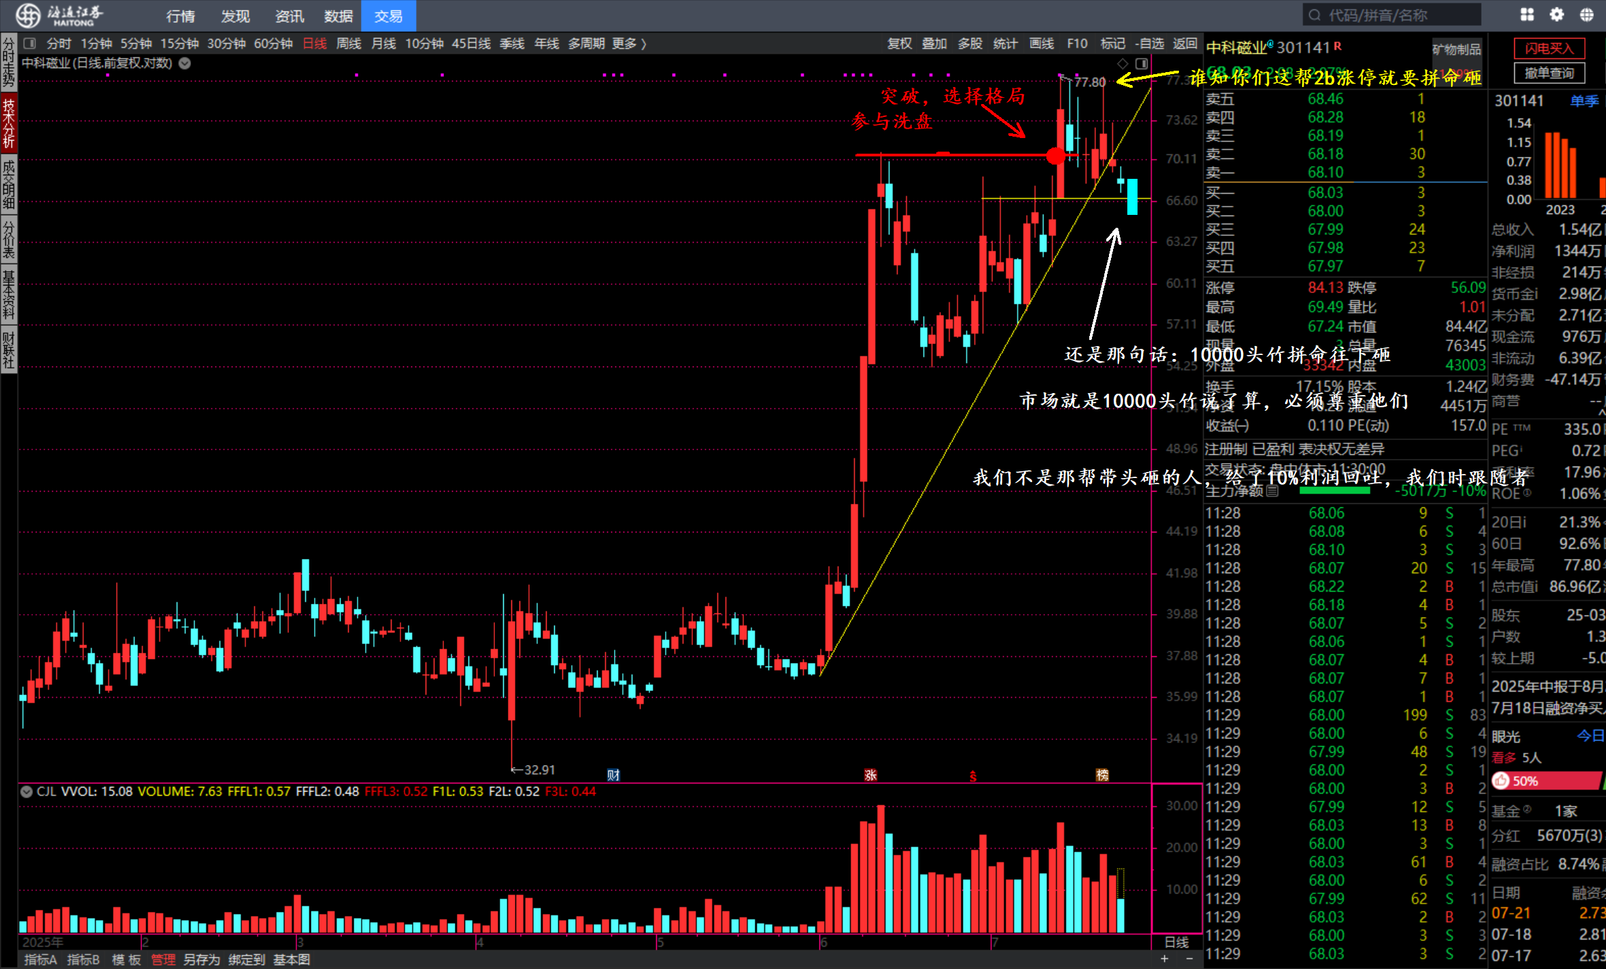Click the 财 financial event marker

coord(613,775)
